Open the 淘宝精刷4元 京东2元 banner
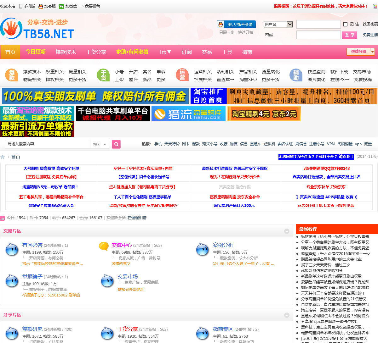378x343 pixels. click(x=264, y=113)
